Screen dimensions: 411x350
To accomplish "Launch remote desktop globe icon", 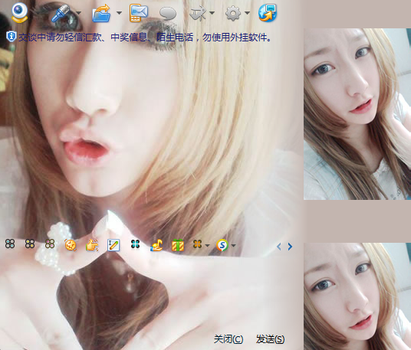I will pyautogui.click(x=268, y=13).
